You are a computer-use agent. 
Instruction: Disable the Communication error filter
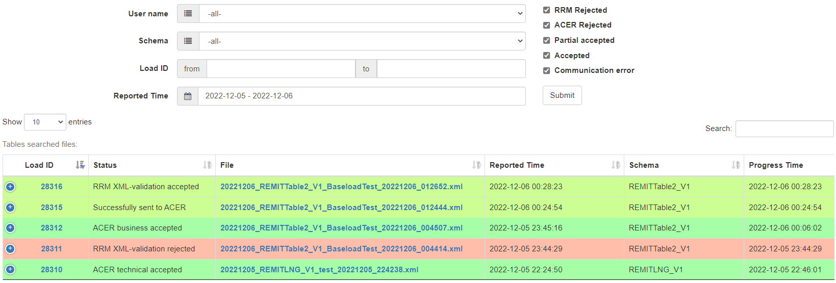(x=547, y=71)
